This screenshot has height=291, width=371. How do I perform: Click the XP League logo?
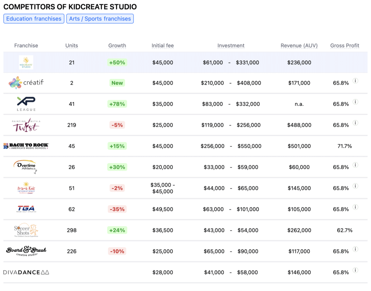tap(26, 104)
